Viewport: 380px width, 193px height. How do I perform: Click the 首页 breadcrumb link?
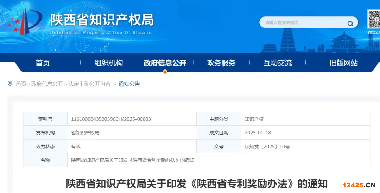pos(21,84)
